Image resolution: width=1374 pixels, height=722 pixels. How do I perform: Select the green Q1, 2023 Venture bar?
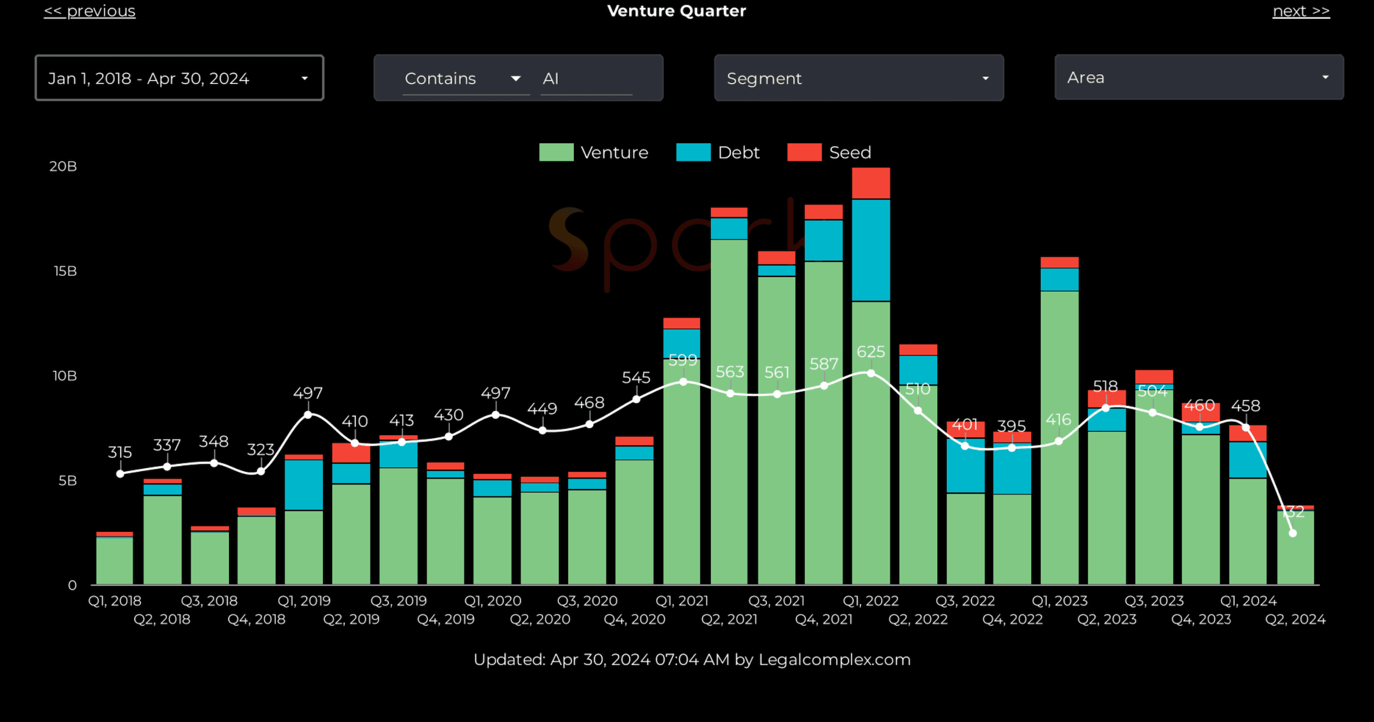[x=1059, y=510]
